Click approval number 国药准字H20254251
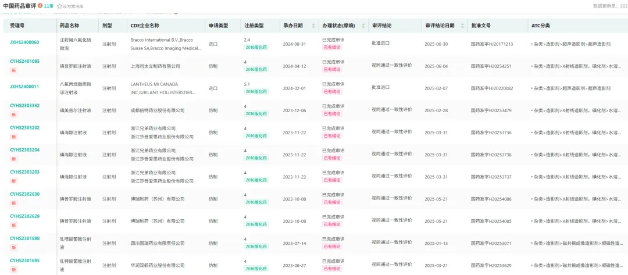The width and height of the screenshot is (628, 275). point(491,66)
